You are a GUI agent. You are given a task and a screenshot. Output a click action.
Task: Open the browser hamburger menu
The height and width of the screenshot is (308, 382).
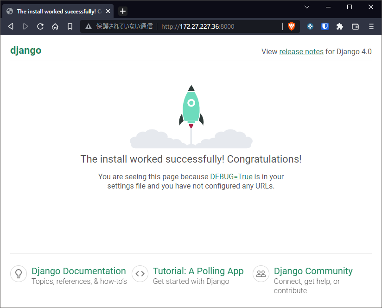coord(371,26)
